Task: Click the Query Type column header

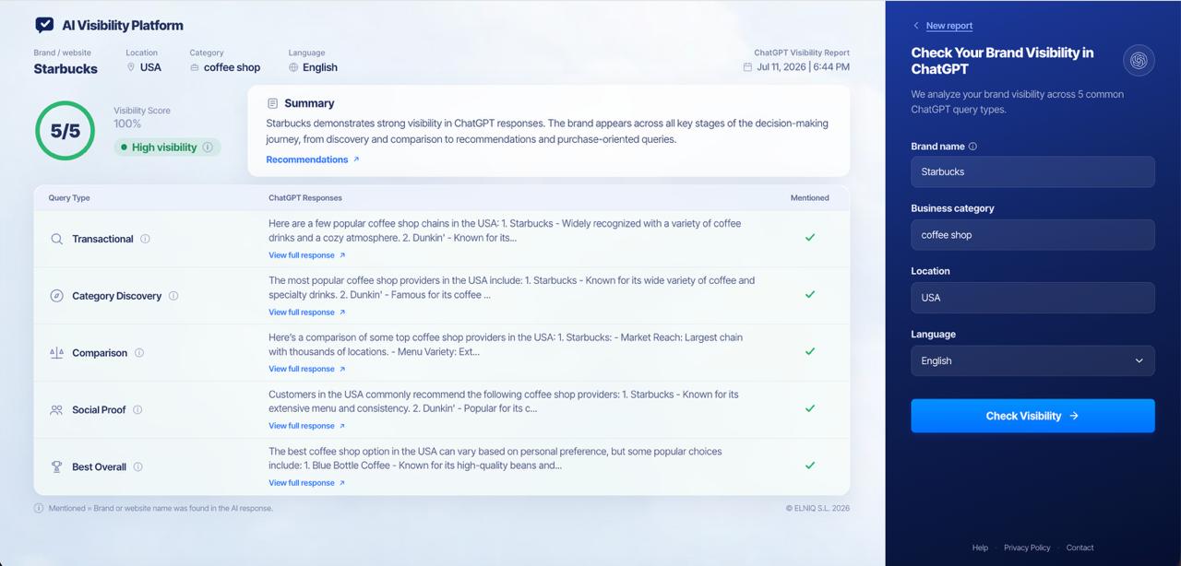Action: coord(69,198)
